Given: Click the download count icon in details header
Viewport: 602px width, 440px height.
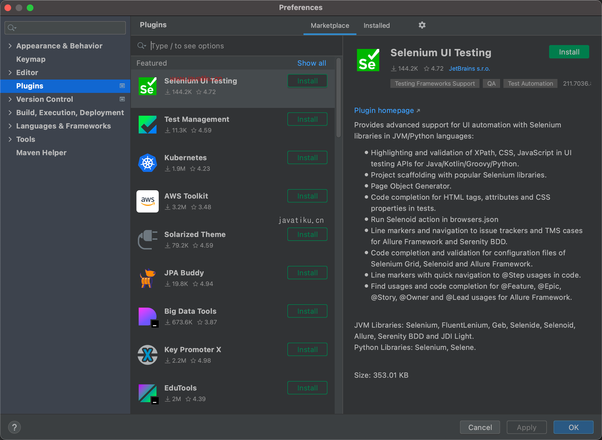Looking at the screenshot, I should 394,68.
